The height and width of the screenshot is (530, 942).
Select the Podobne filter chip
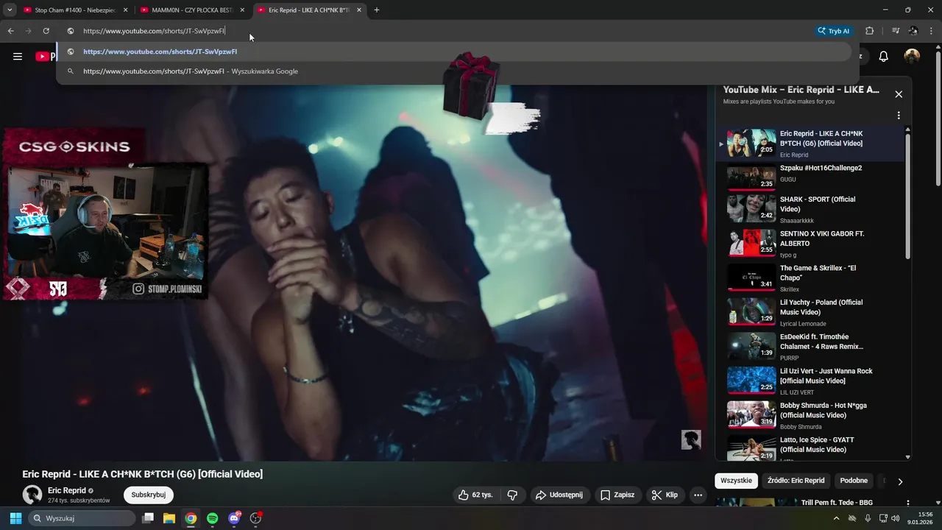[854, 481]
